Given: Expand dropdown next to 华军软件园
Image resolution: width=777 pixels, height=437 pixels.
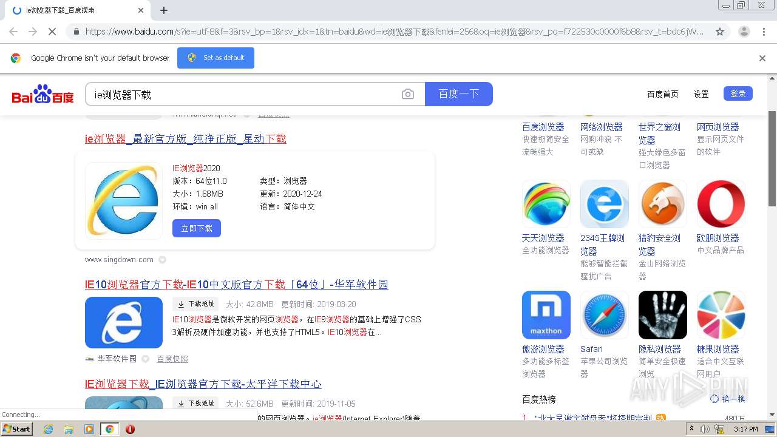Looking at the screenshot, I should pos(145,359).
